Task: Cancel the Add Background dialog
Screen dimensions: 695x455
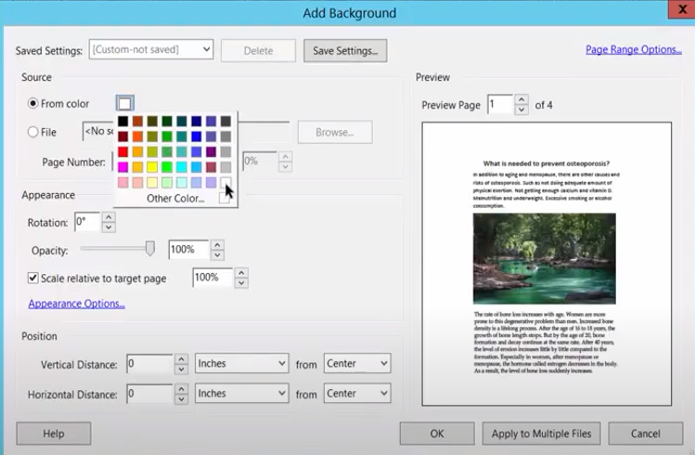Action: (646, 434)
